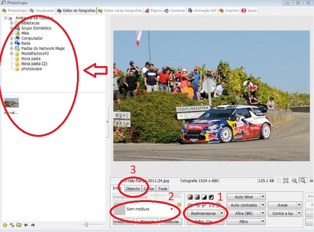The height and width of the screenshot is (232, 314).
Task: Go to the Página tab
Action: point(153,11)
